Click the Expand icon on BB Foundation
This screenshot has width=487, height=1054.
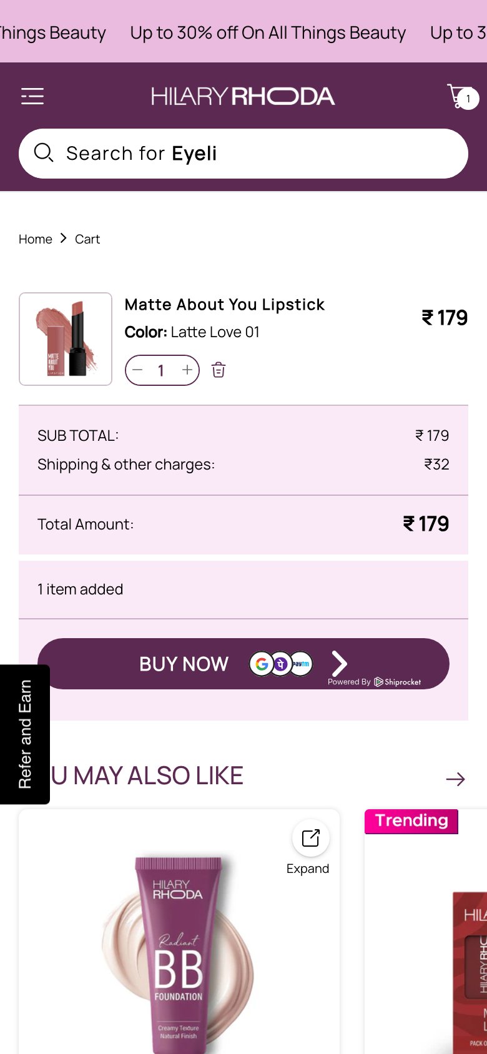point(310,839)
